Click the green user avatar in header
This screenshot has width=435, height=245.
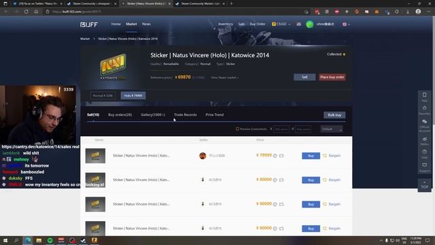pos(310,24)
